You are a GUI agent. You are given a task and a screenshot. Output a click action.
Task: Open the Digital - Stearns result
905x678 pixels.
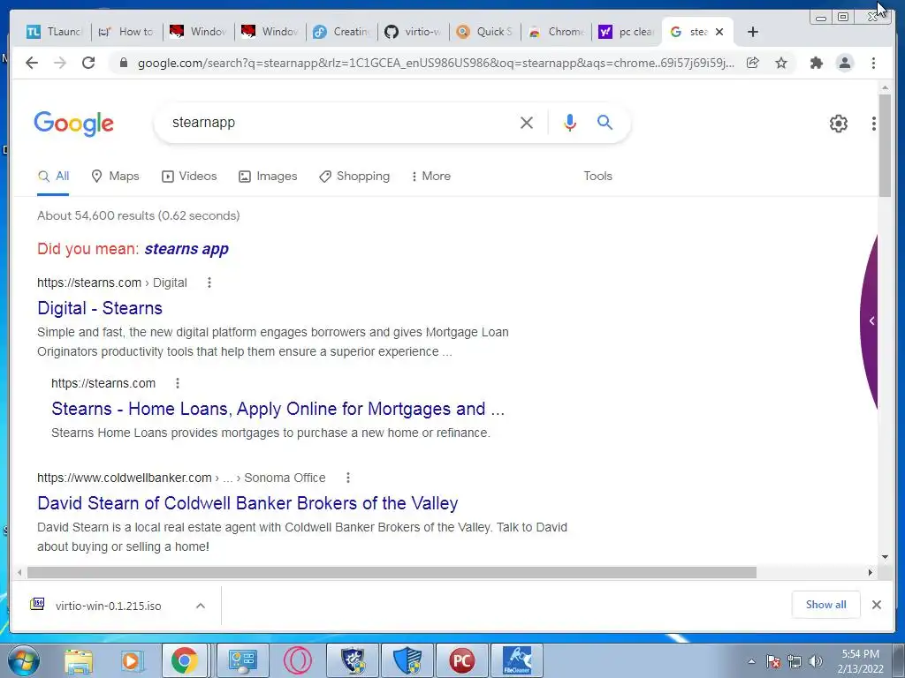(x=100, y=308)
